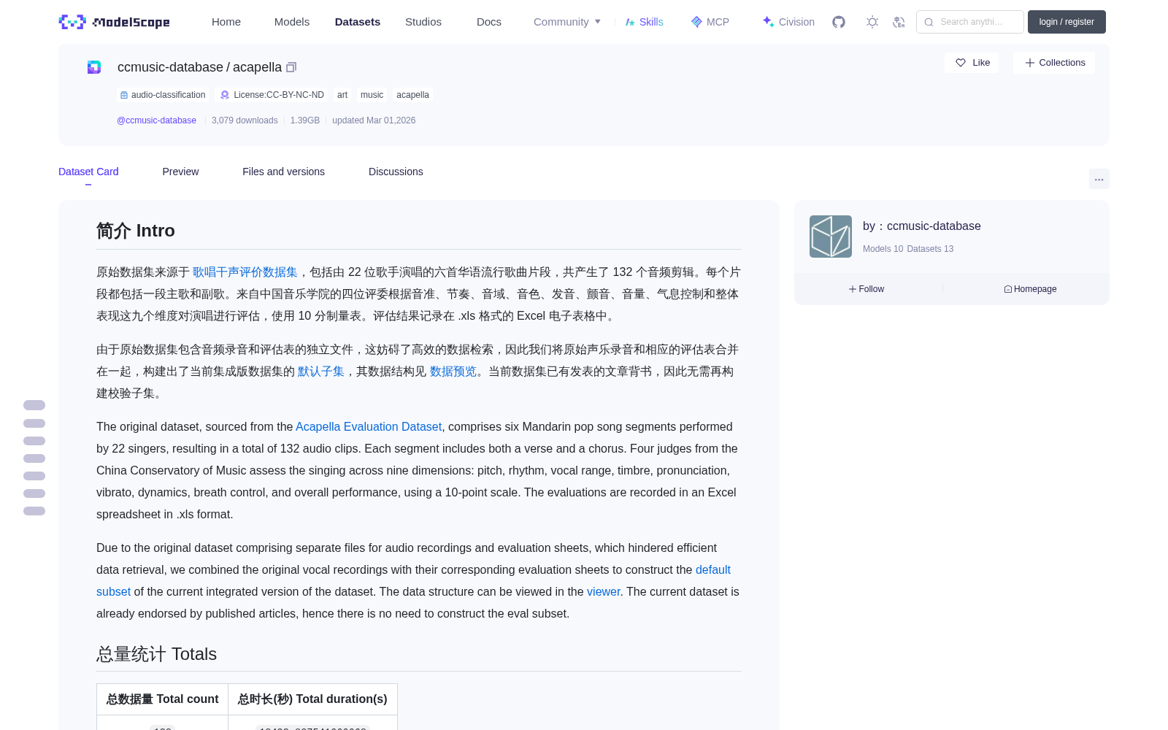Screen dimensions: 1168x730
Task: Open the Models section
Action: click(x=292, y=22)
